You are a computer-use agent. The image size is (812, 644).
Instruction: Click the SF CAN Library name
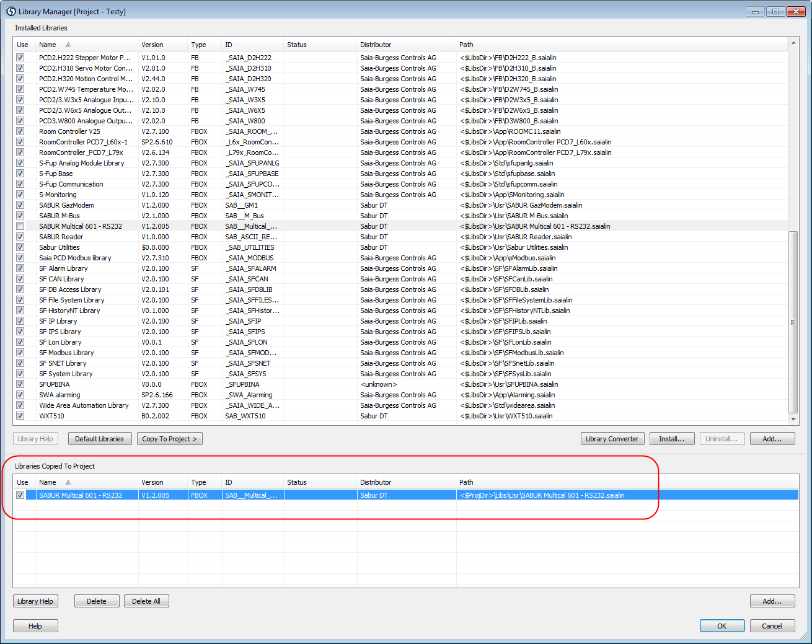(61, 279)
